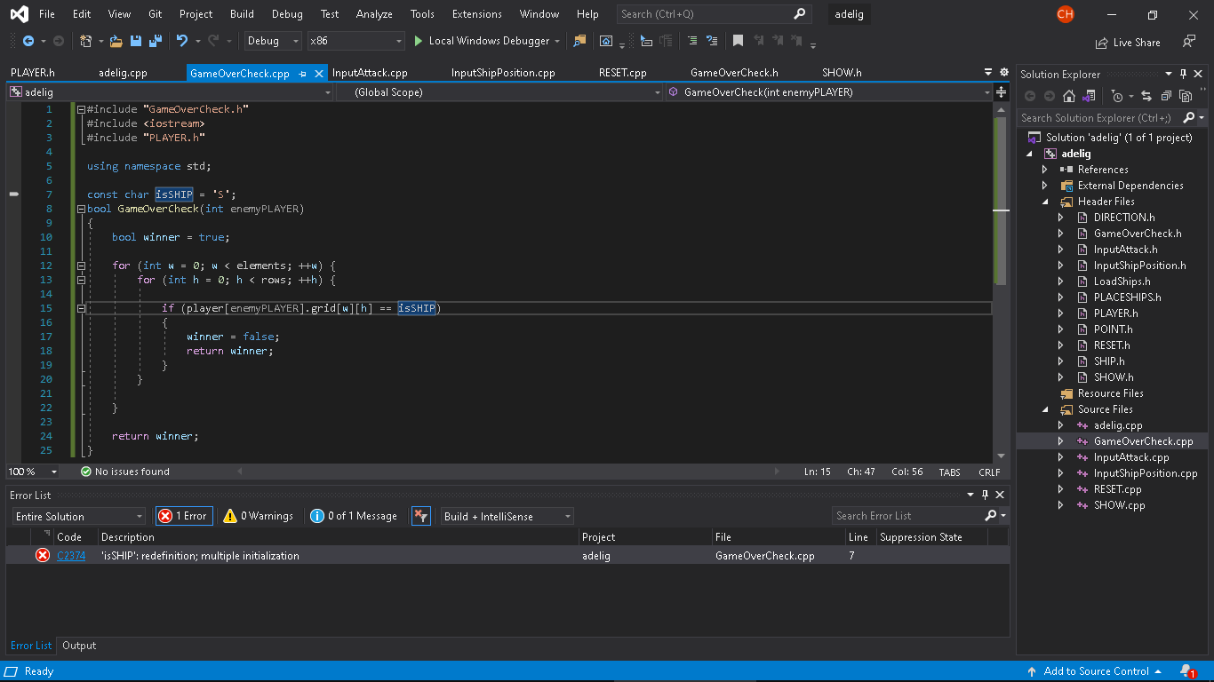Click the Open File folder icon

click(x=116, y=41)
